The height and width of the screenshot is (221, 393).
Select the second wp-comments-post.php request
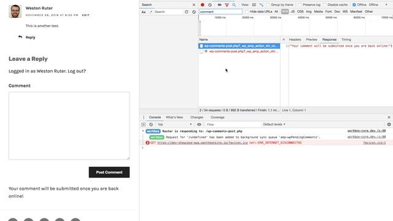click(x=239, y=51)
